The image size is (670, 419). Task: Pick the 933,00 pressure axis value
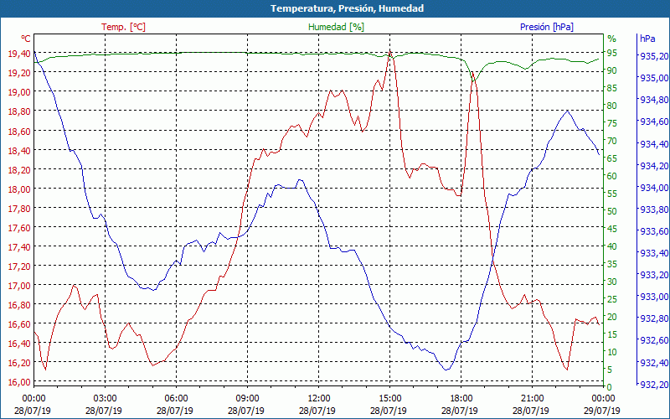click(x=654, y=297)
